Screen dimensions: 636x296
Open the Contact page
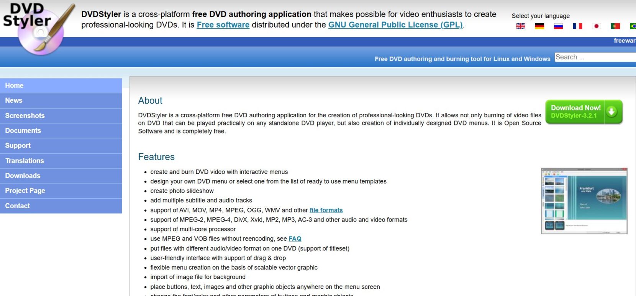[61, 206]
